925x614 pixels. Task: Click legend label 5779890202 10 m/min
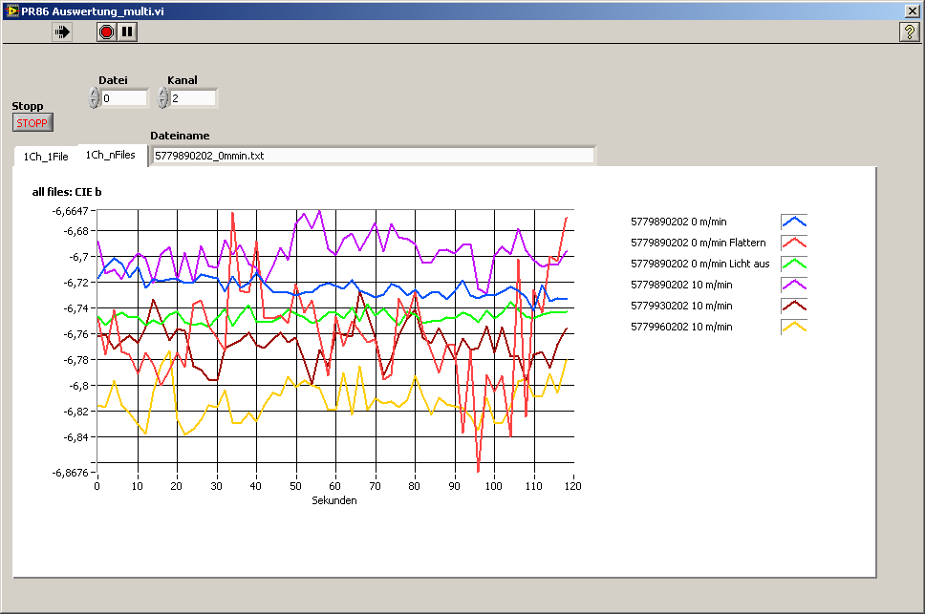click(681, 285)
